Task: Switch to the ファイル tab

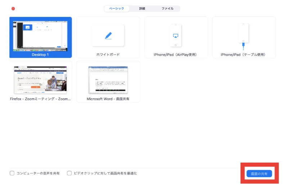Action: [167, 9]
